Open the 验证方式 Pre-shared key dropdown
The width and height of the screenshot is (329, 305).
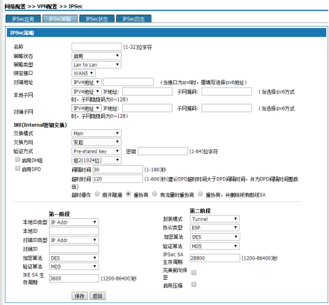(96, 151)
